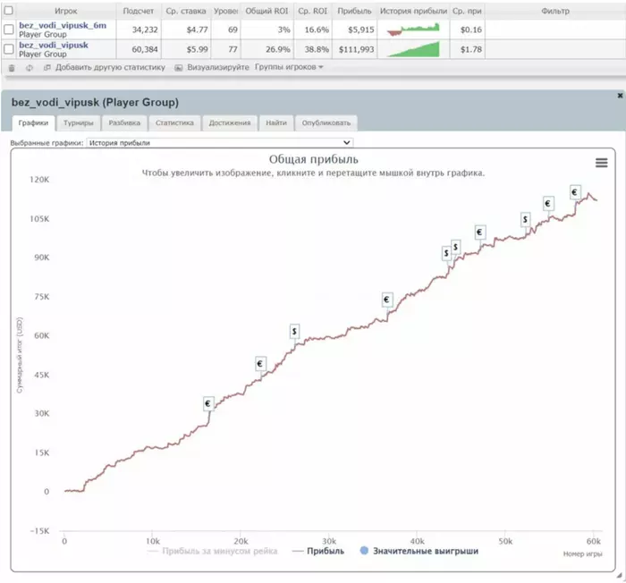Click the image icon before 'Визуализируйте'
This screenshot has width=626, height=583.
[179, 68]
